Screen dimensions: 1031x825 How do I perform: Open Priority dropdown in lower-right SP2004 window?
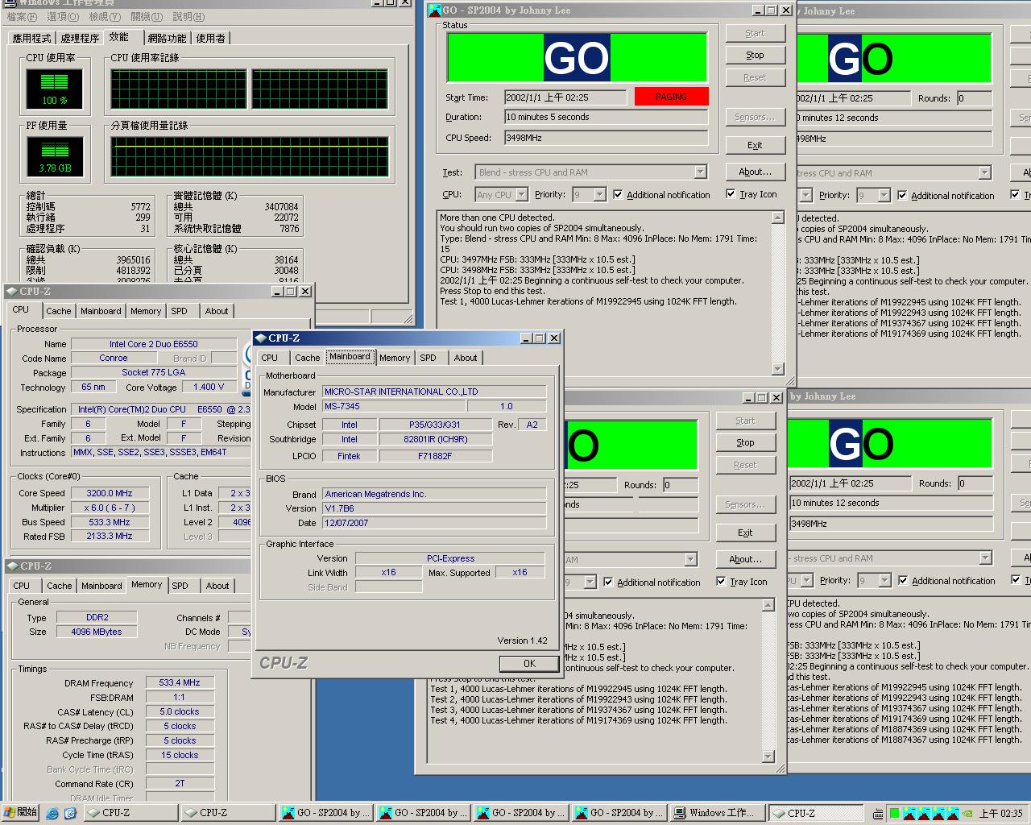click(884, 580)
